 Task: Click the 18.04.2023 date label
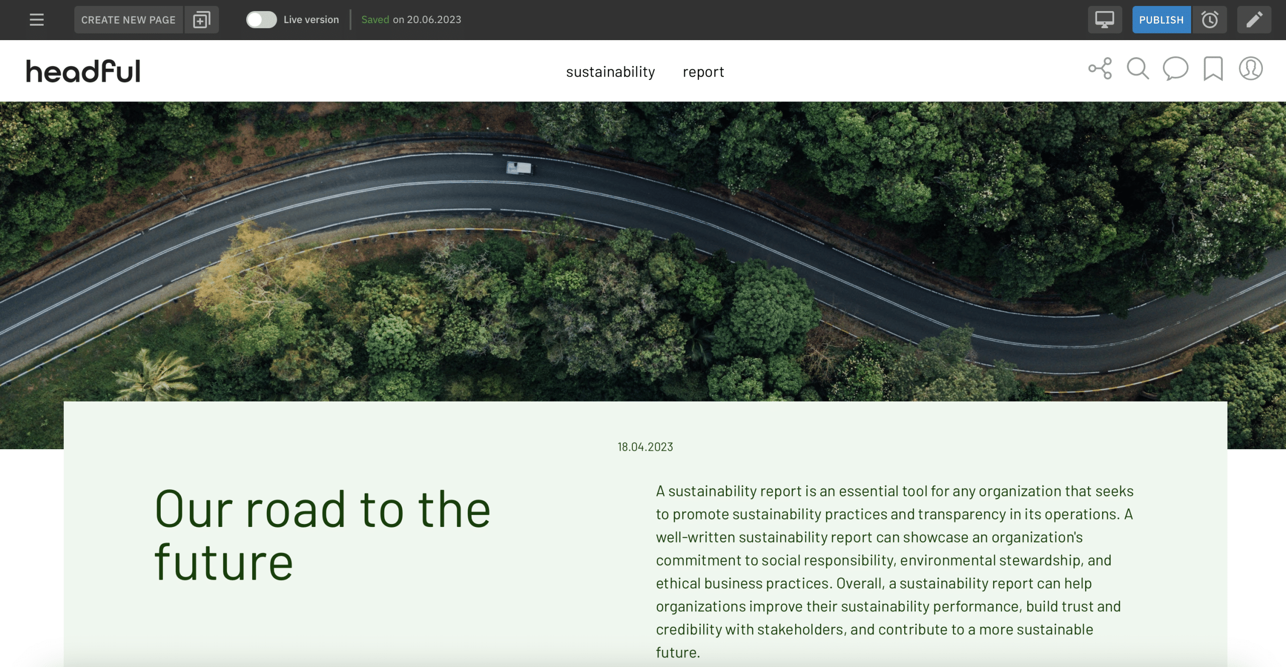(x=645, y=447)
